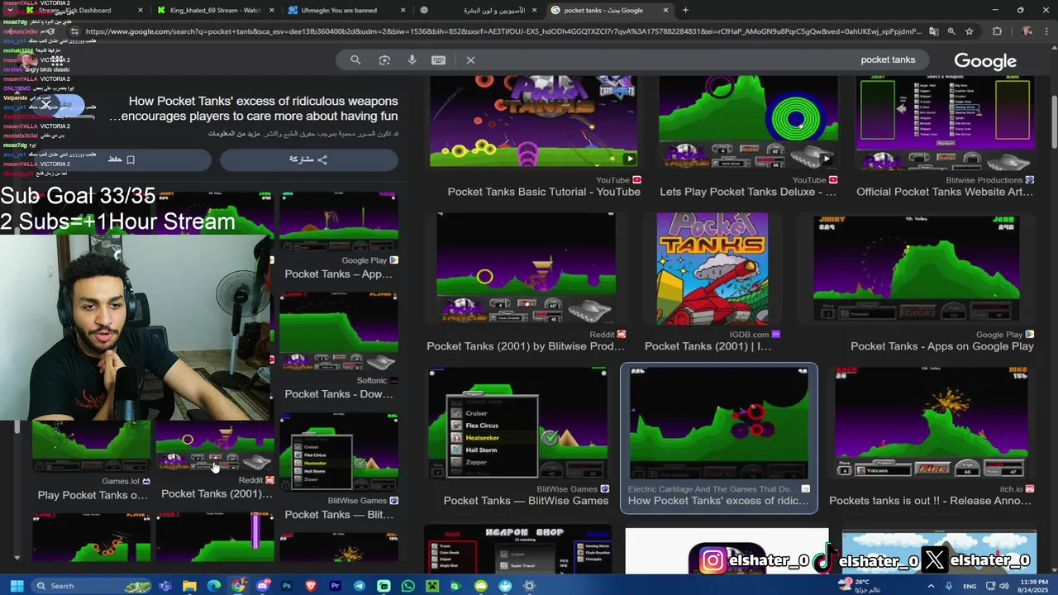Open Pocket Tanks Softonic download result in side panel
Image resolution: width=1058 pixels, height=595 pixels.
[x=339, y=394]
